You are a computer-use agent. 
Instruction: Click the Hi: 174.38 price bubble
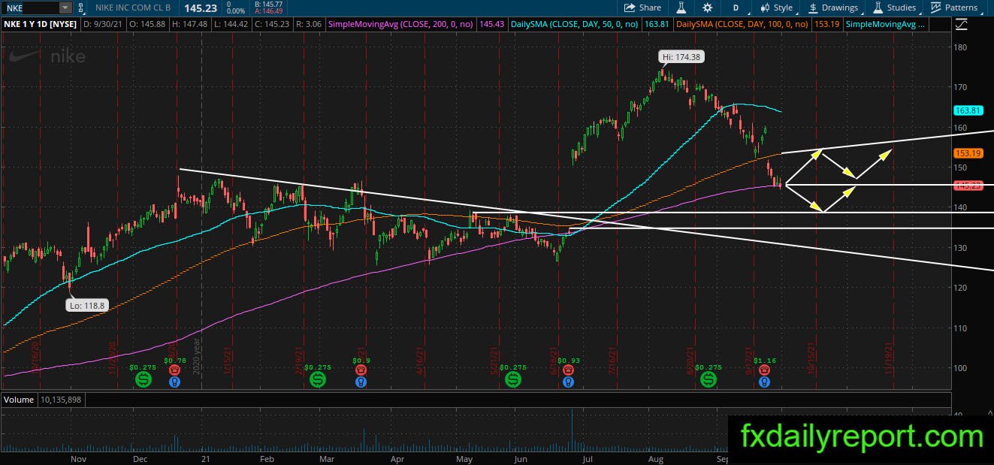click(682, 56)
